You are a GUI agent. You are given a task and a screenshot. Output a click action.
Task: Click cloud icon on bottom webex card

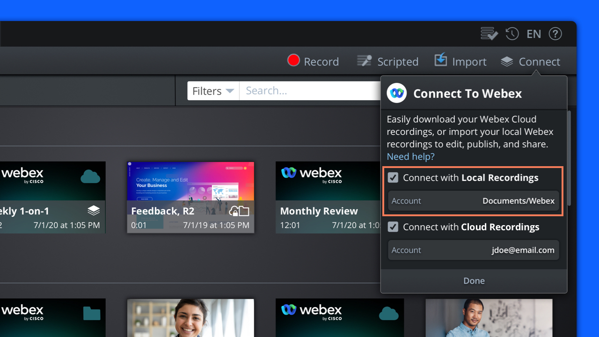point(389,313)
